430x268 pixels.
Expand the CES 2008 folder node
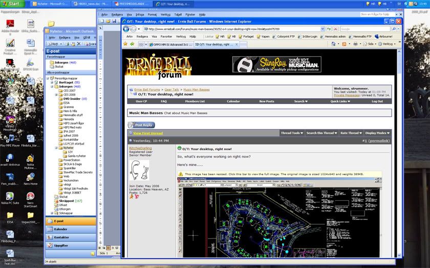coord(56,94)
